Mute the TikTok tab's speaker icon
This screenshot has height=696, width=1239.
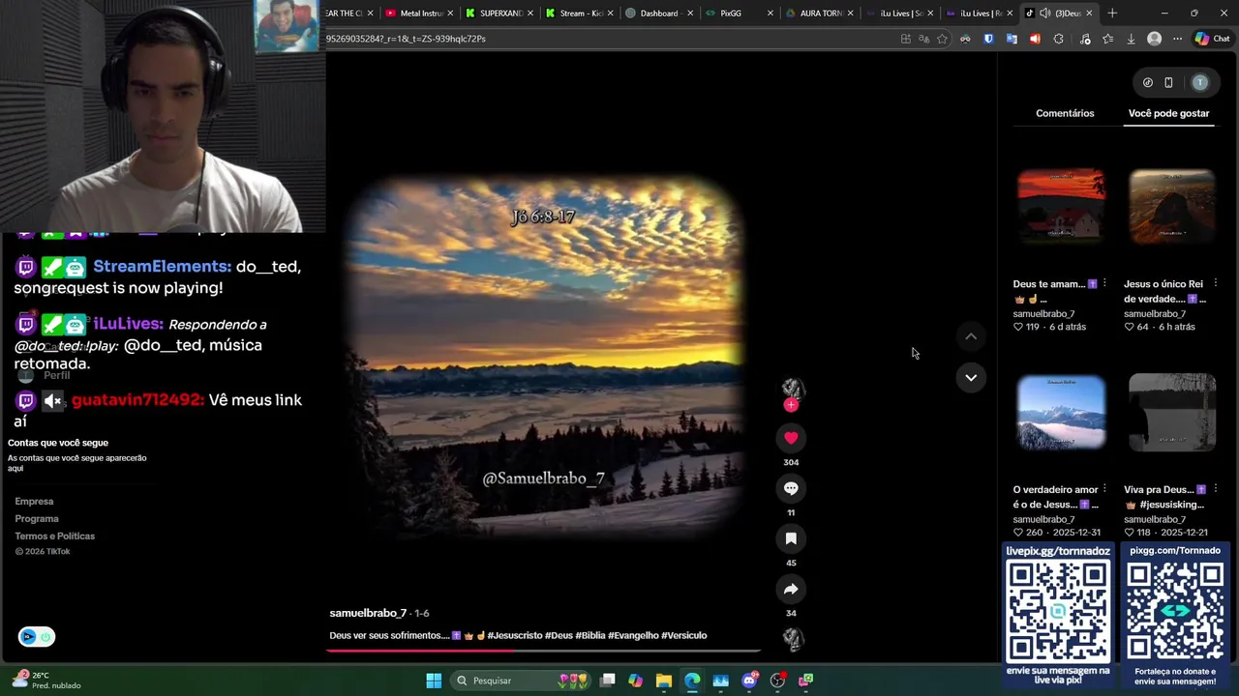1044,14
